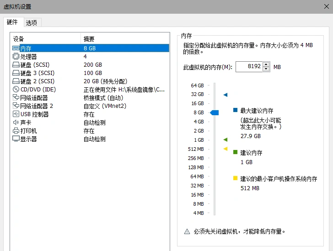Click the yellow minimum guest memory legend swatch
Viewport: 333px width, 251px height.
click(x=235, y=178)
